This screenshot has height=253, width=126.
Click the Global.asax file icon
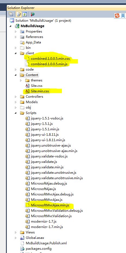tap(22, 238)
